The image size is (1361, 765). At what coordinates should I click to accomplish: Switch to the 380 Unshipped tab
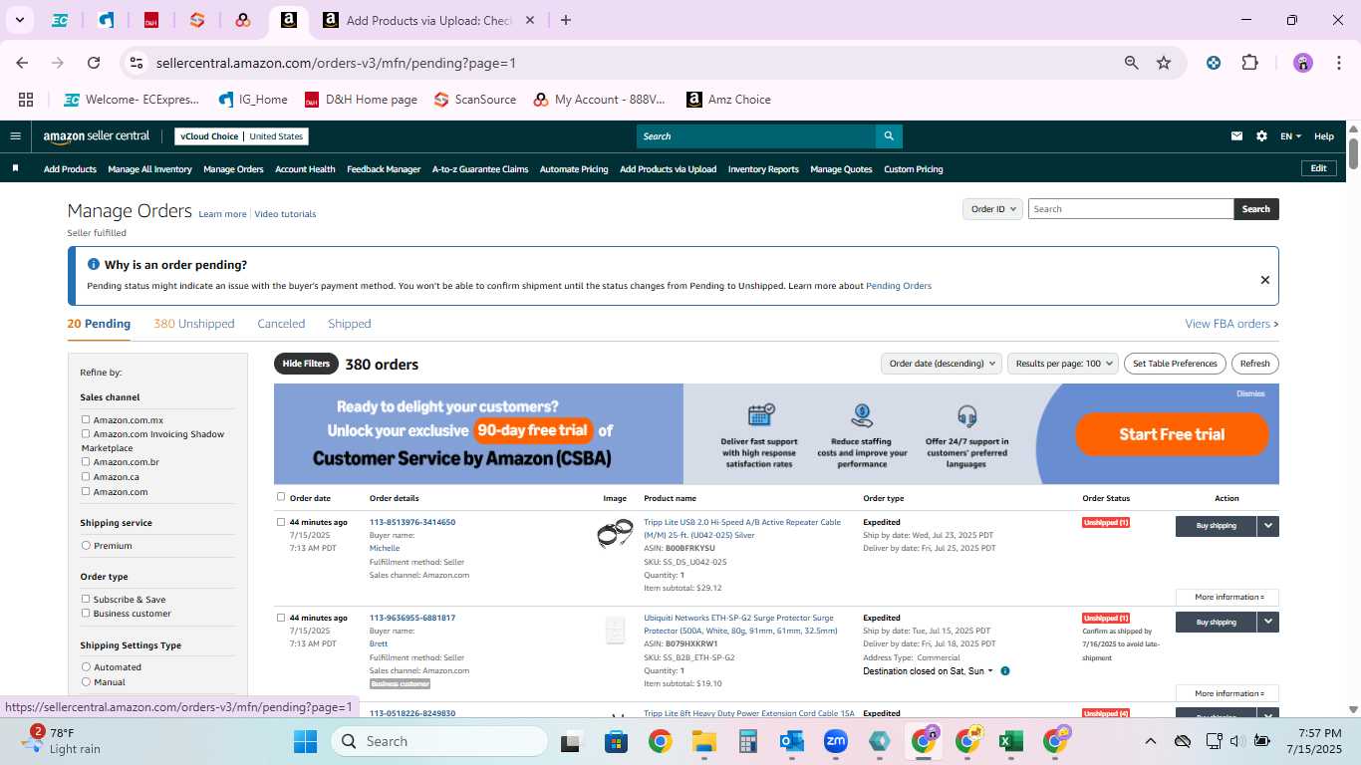click(x=194, y=324)
